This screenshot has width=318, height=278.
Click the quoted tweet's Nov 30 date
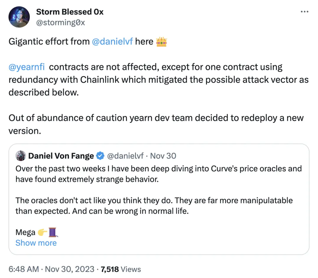[x=163, y=156]
